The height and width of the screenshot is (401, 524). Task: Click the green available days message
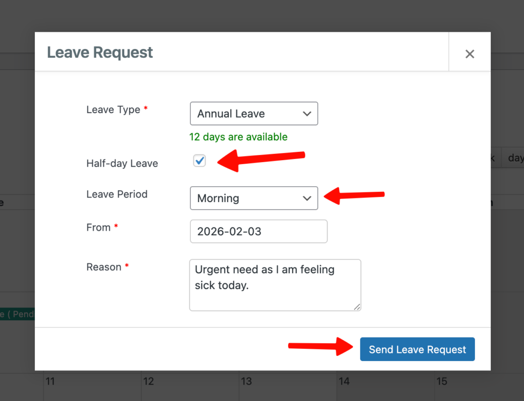coord(238,137)
